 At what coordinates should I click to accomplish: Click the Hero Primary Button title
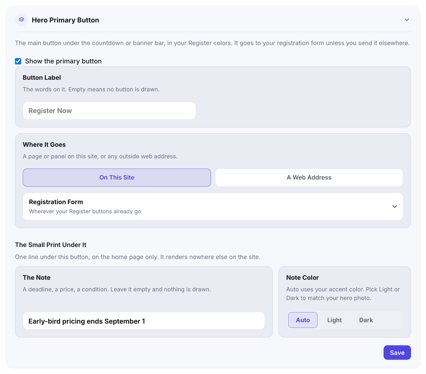click(x=65, y=20)
